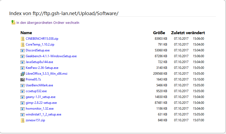The image size is (226, 134).
Task: Download windirstat1_1_2_setup.exe
Action: 43,114
